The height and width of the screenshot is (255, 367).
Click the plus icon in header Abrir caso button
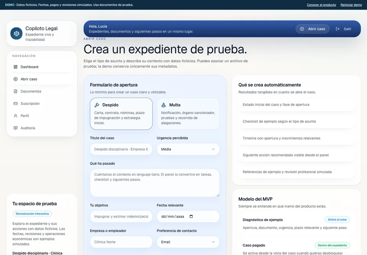(x=302, y=29)
